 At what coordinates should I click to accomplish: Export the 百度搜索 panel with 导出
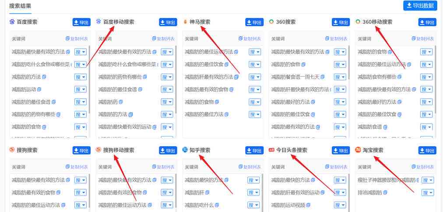point(81,22)
